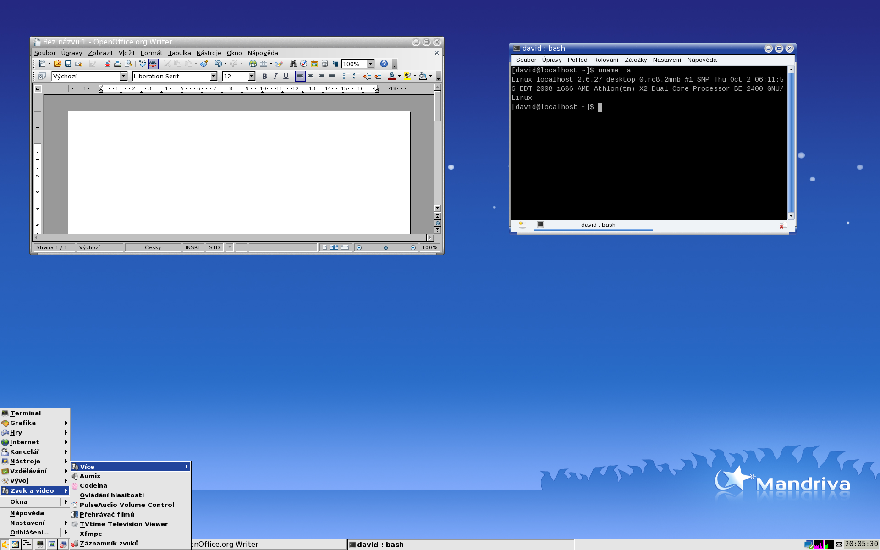
Task: Click the Font color letter A icon
Action: (392, 76)
